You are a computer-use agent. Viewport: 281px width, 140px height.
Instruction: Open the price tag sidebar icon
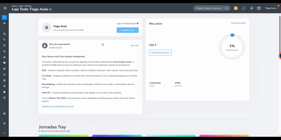click(5, 40)
